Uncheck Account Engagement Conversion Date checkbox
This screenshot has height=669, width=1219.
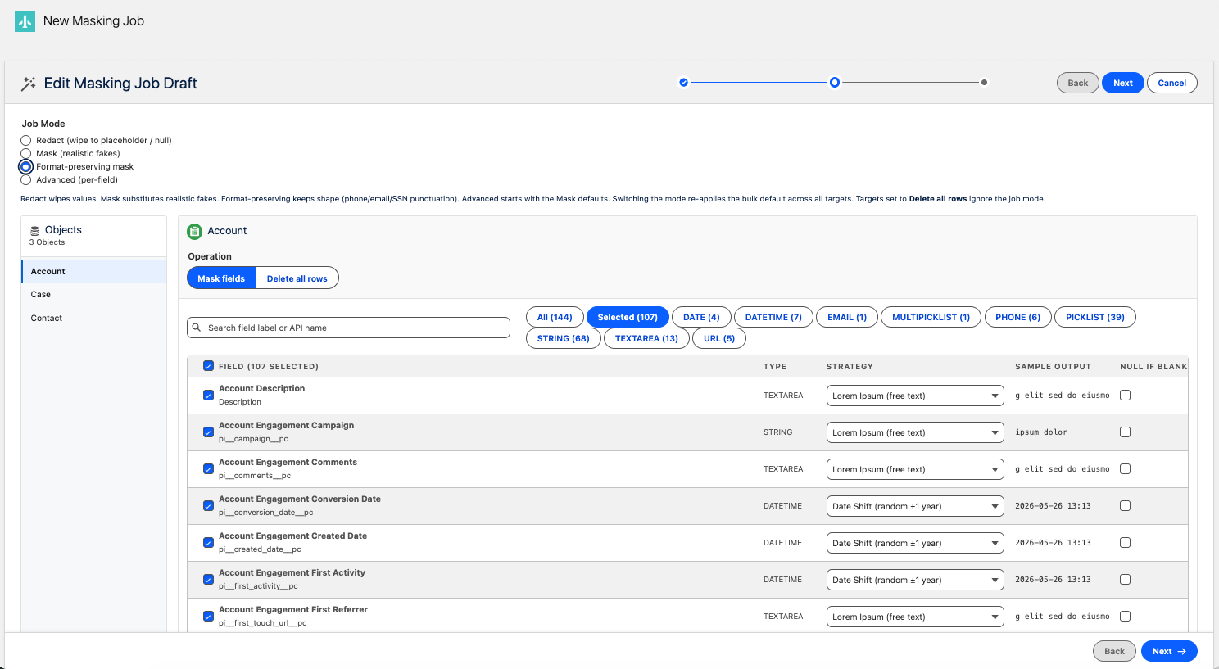click(x=208, y=506)
